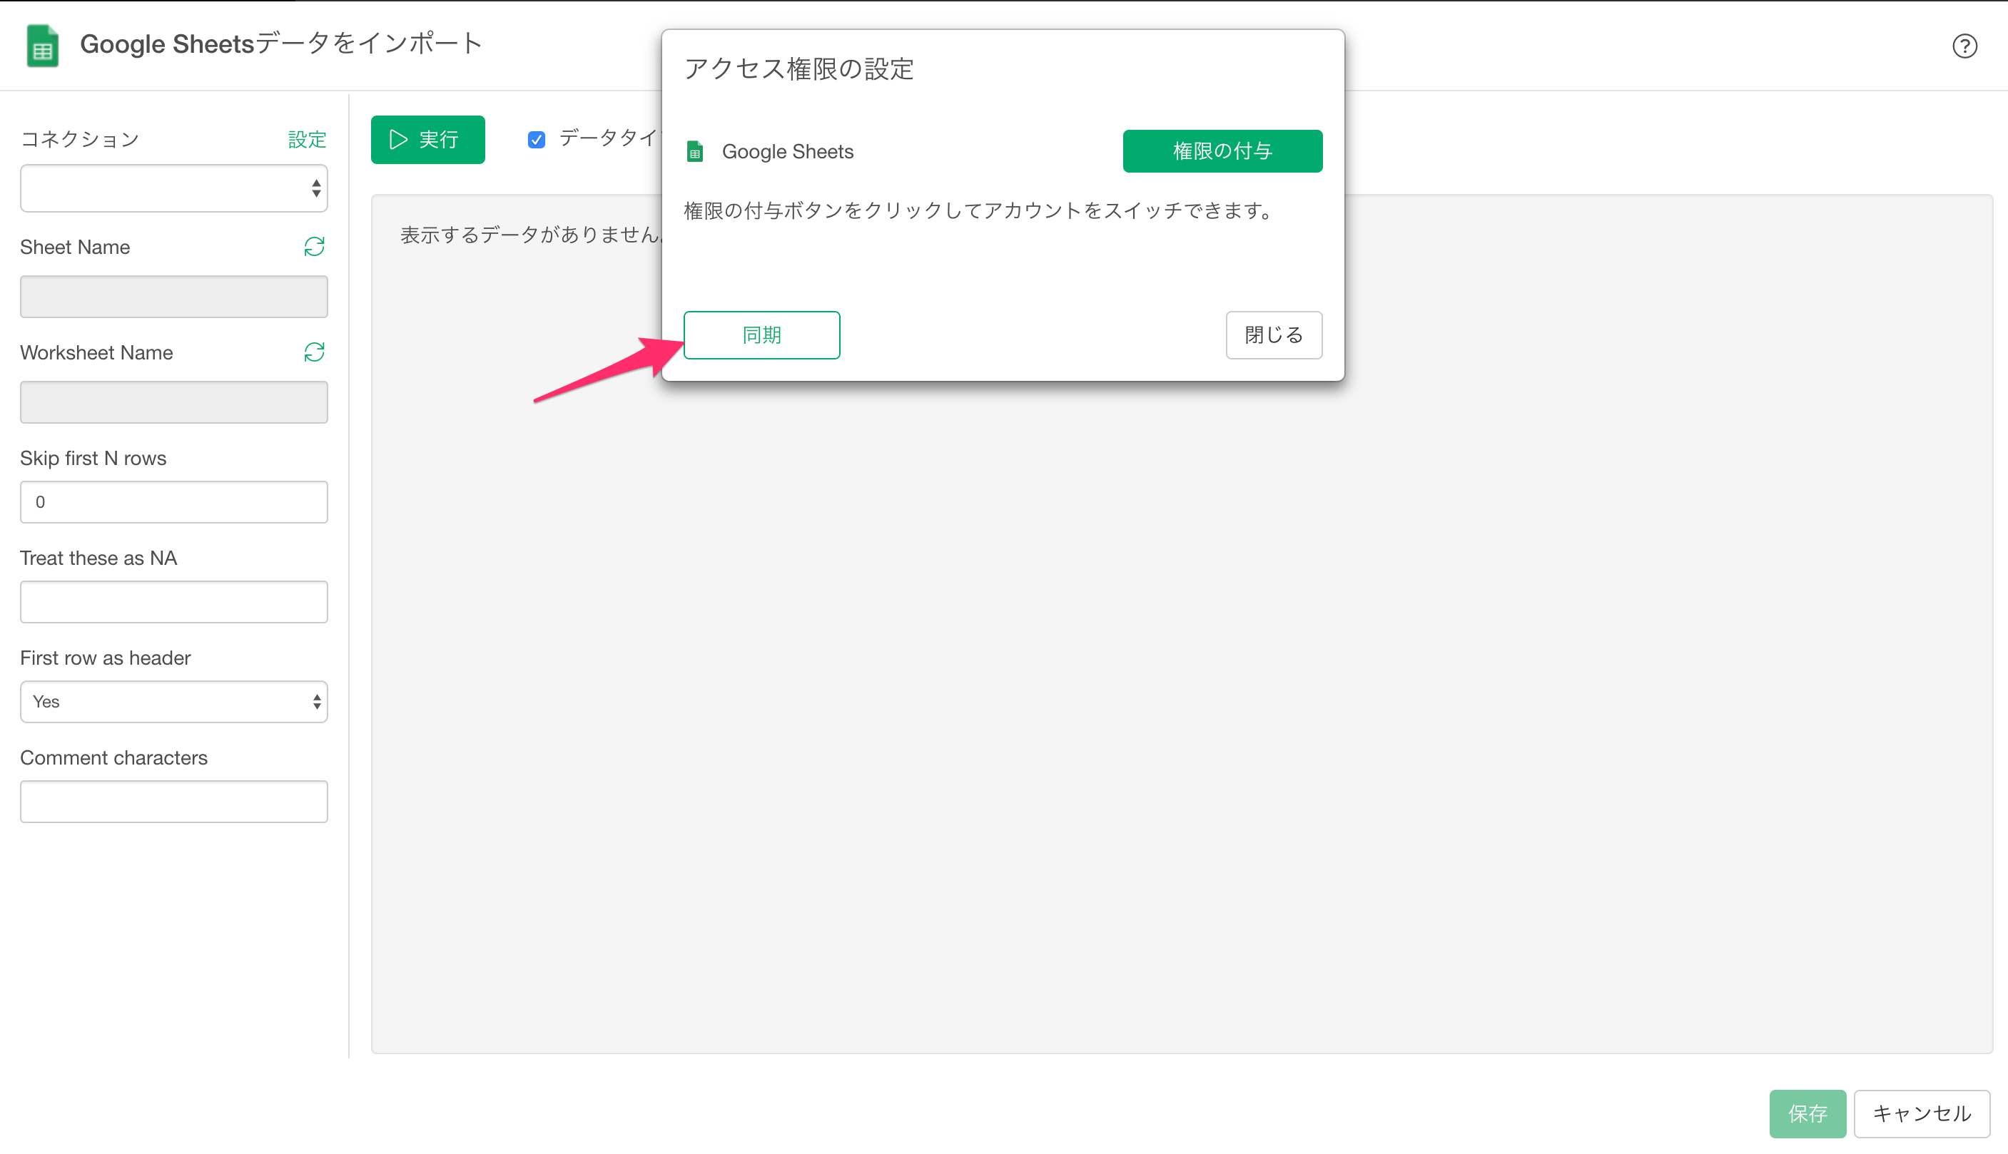
Task: Open the First row as header dropdown
Action: click(x=173, y=701)
